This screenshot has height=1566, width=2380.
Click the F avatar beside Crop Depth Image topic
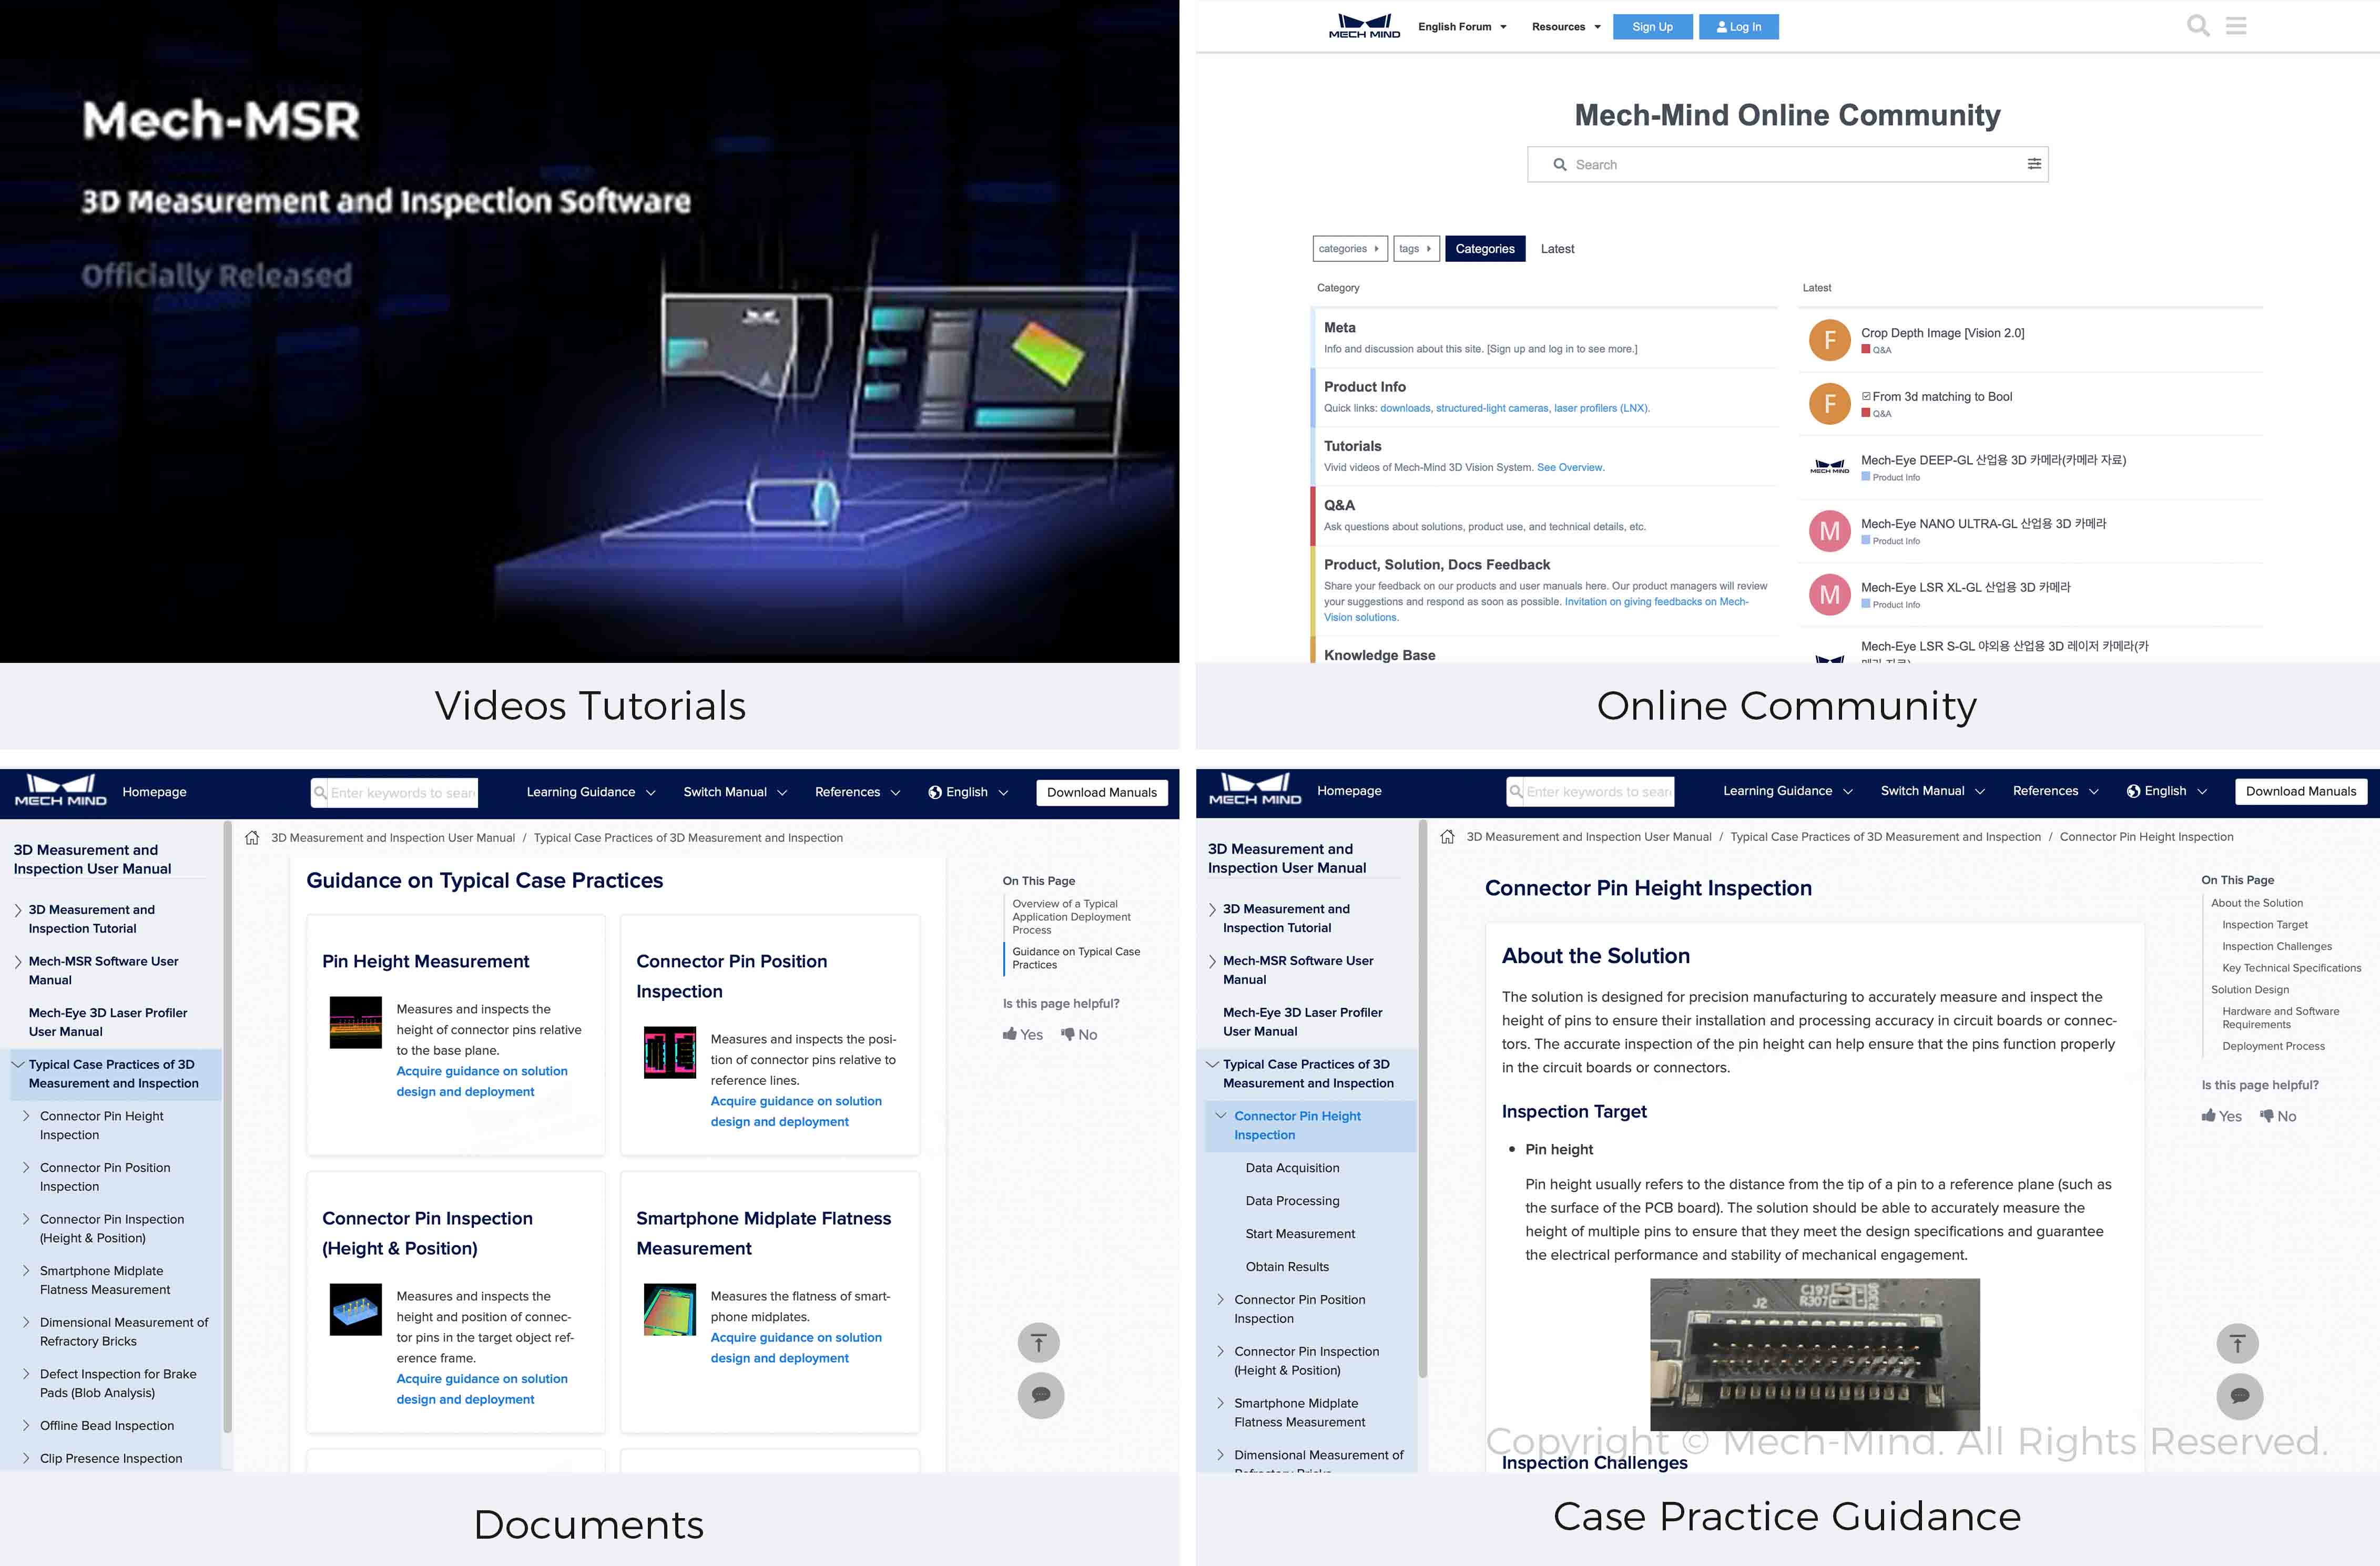click(x=1829, y=340)
